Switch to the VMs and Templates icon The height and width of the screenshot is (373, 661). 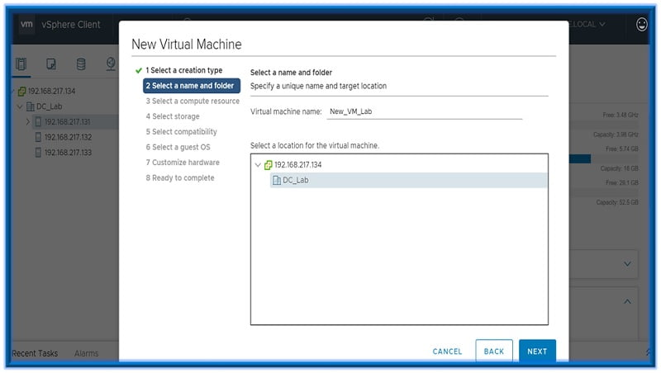coord(51,64)
